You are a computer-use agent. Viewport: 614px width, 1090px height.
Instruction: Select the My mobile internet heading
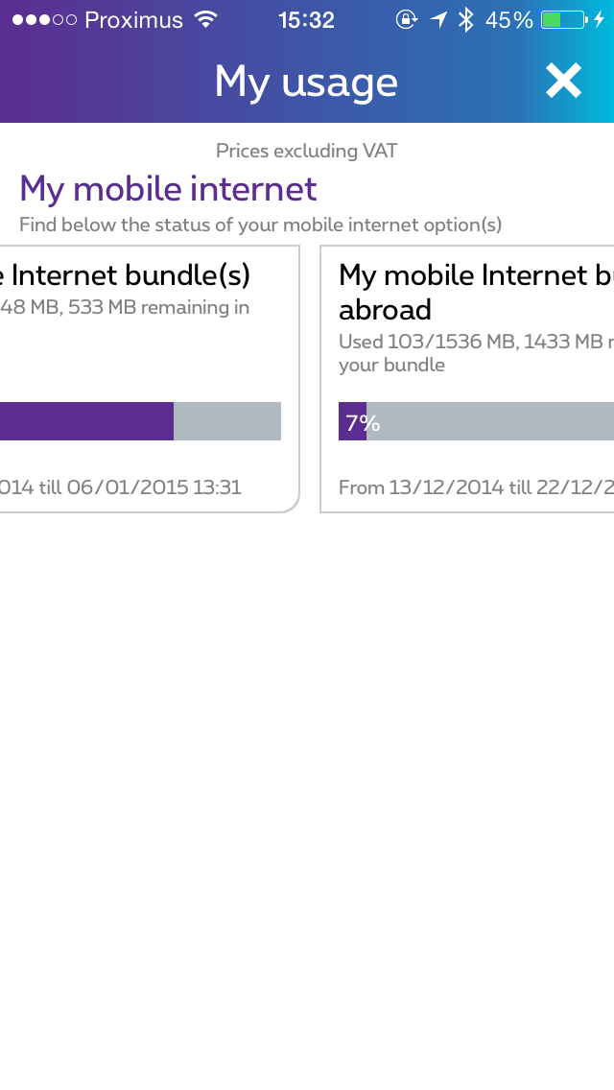[168, 189]
